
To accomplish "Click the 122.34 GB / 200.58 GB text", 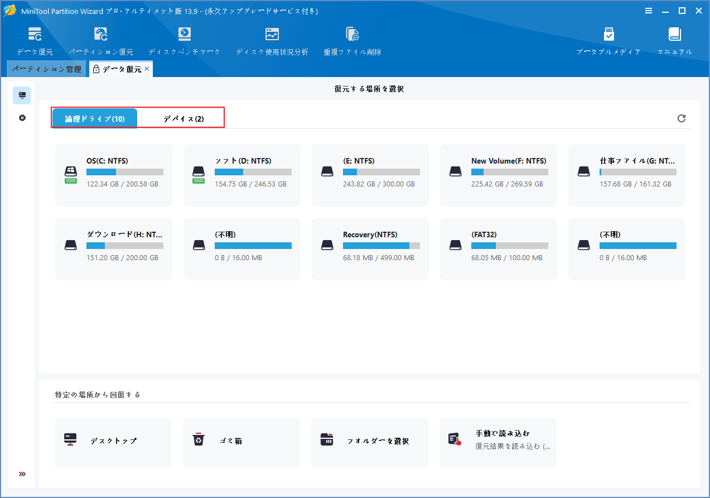I will pyautogui.click(x=122, y=184).
